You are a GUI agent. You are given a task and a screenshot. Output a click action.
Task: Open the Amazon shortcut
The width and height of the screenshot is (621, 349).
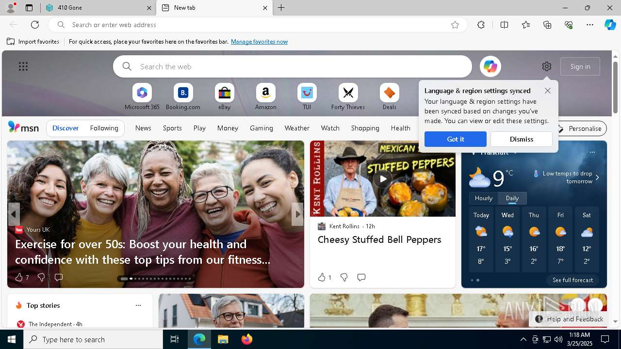265,97
